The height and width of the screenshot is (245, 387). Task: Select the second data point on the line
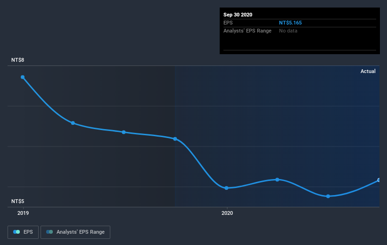(73, 123)
